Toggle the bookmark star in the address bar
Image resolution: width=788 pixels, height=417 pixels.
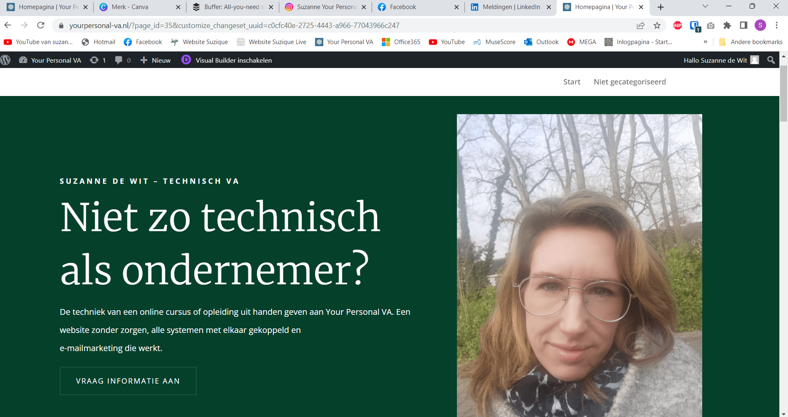click(656, 25)
